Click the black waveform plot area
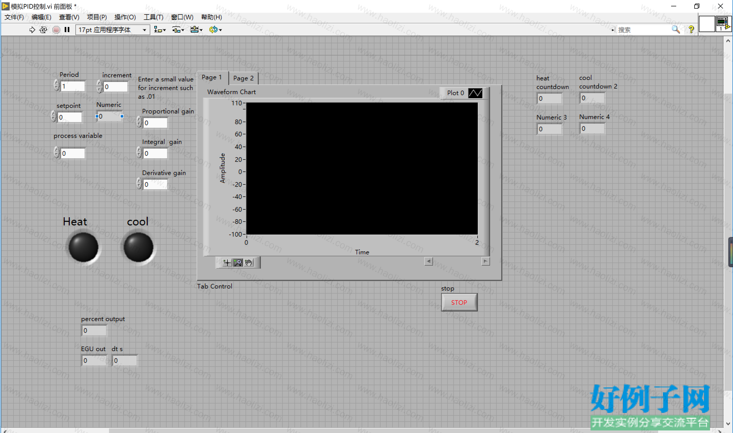The image size is (733, 433). [362, 168]
